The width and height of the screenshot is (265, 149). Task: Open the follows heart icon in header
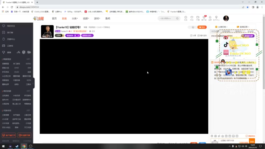pos(192,18)
